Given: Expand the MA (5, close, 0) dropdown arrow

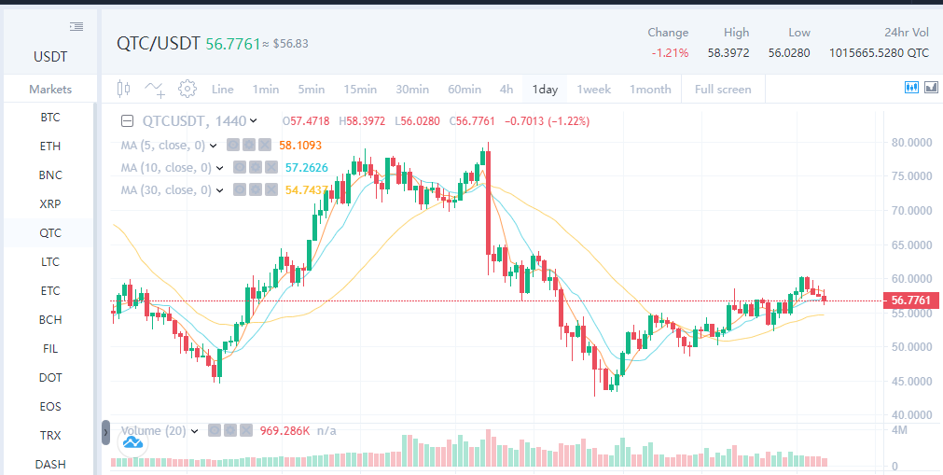Looking at the screenshot, I should click(214, 146).
